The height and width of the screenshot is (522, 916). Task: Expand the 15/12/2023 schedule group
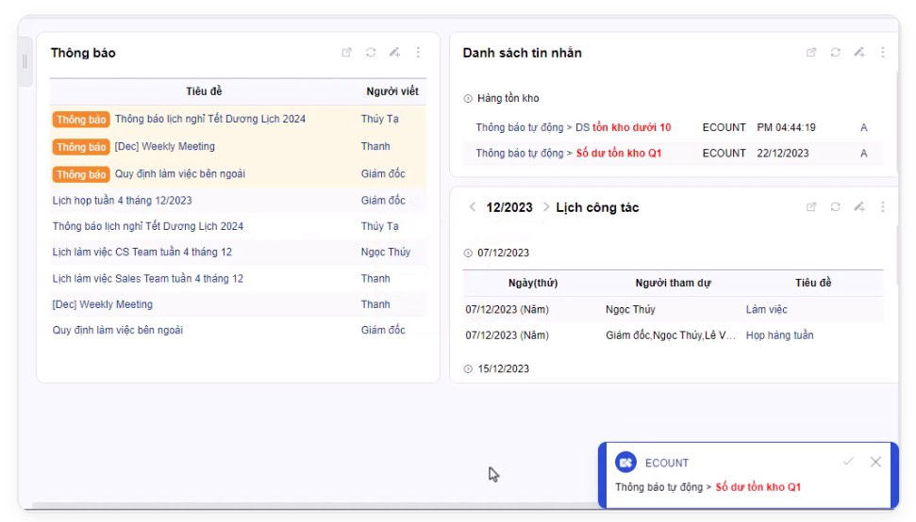point(468,369)
